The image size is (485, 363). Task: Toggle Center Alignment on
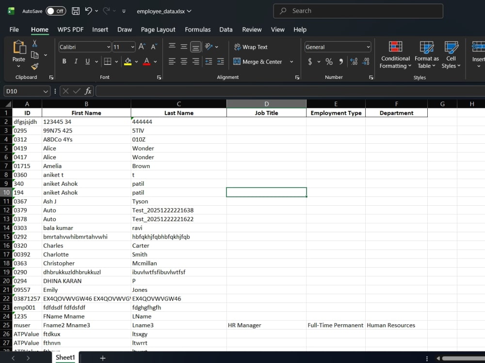pos(183,62)
